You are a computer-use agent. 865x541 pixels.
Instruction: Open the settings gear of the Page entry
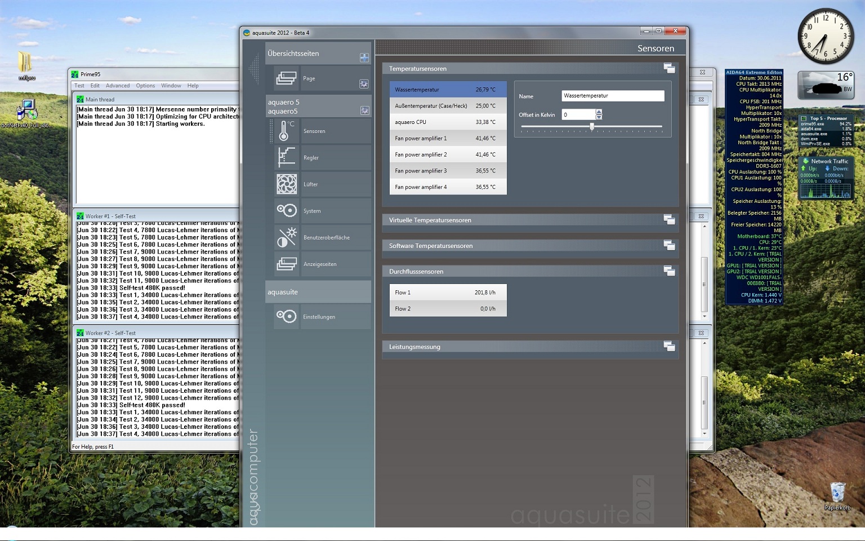pos(364,84)
